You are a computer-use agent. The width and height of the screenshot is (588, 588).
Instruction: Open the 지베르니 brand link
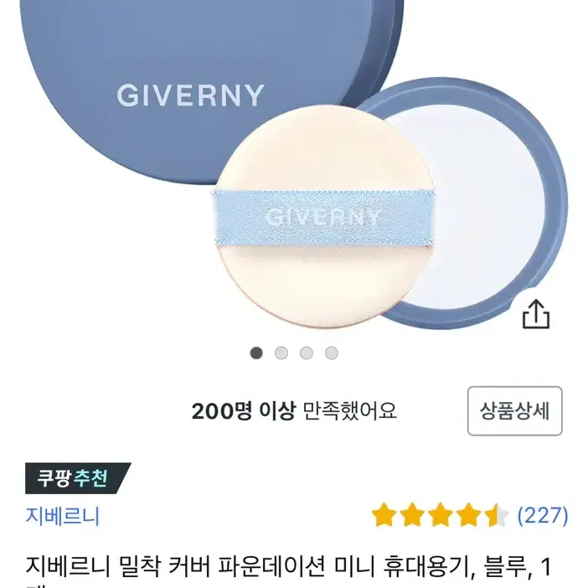point(63,516)
